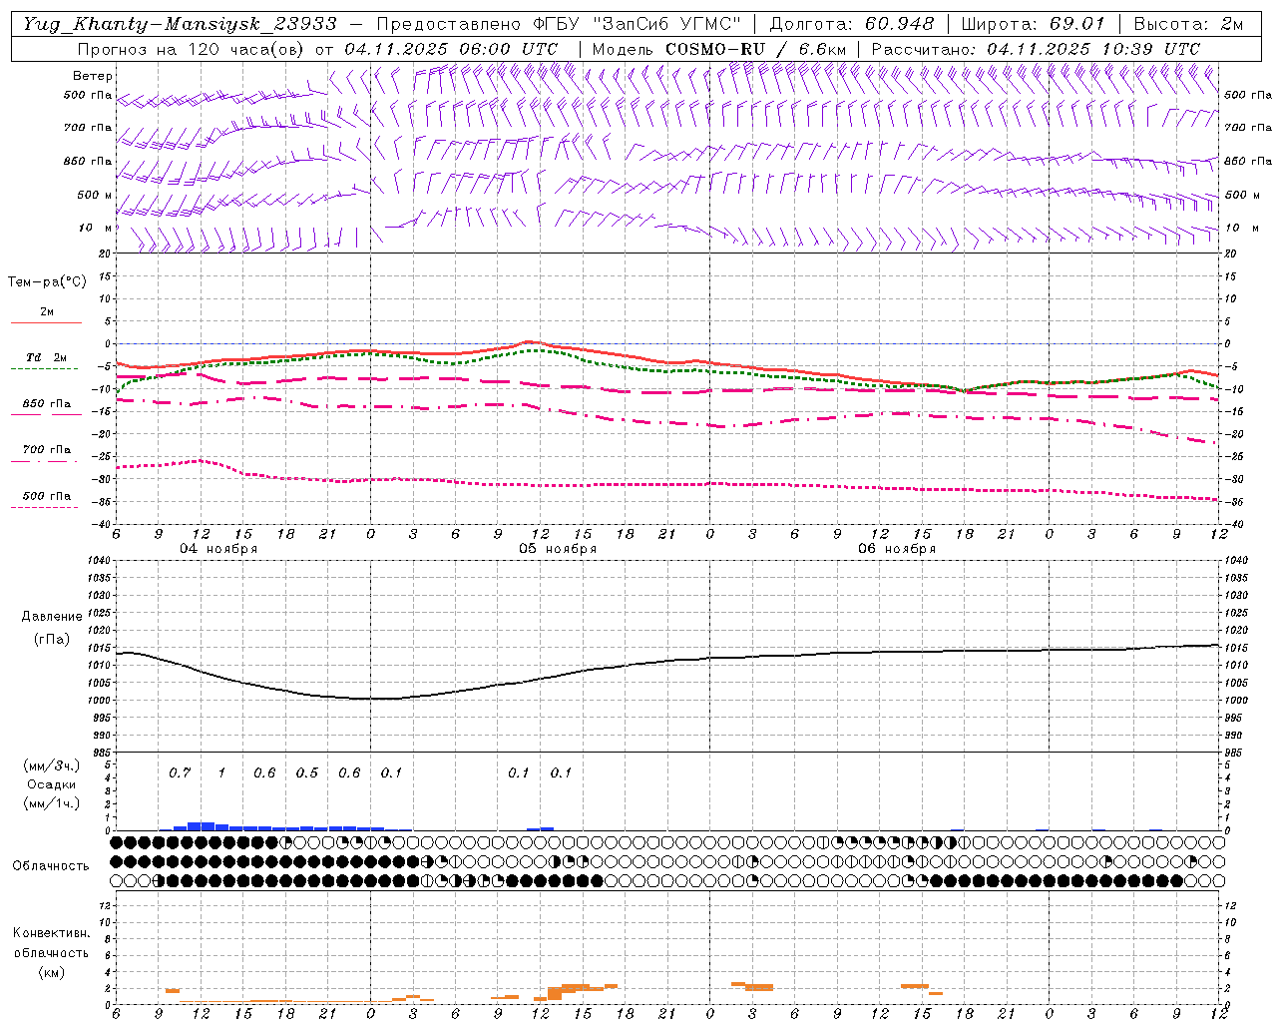Click the Облачность cloud rows label

tap(51, 865)
